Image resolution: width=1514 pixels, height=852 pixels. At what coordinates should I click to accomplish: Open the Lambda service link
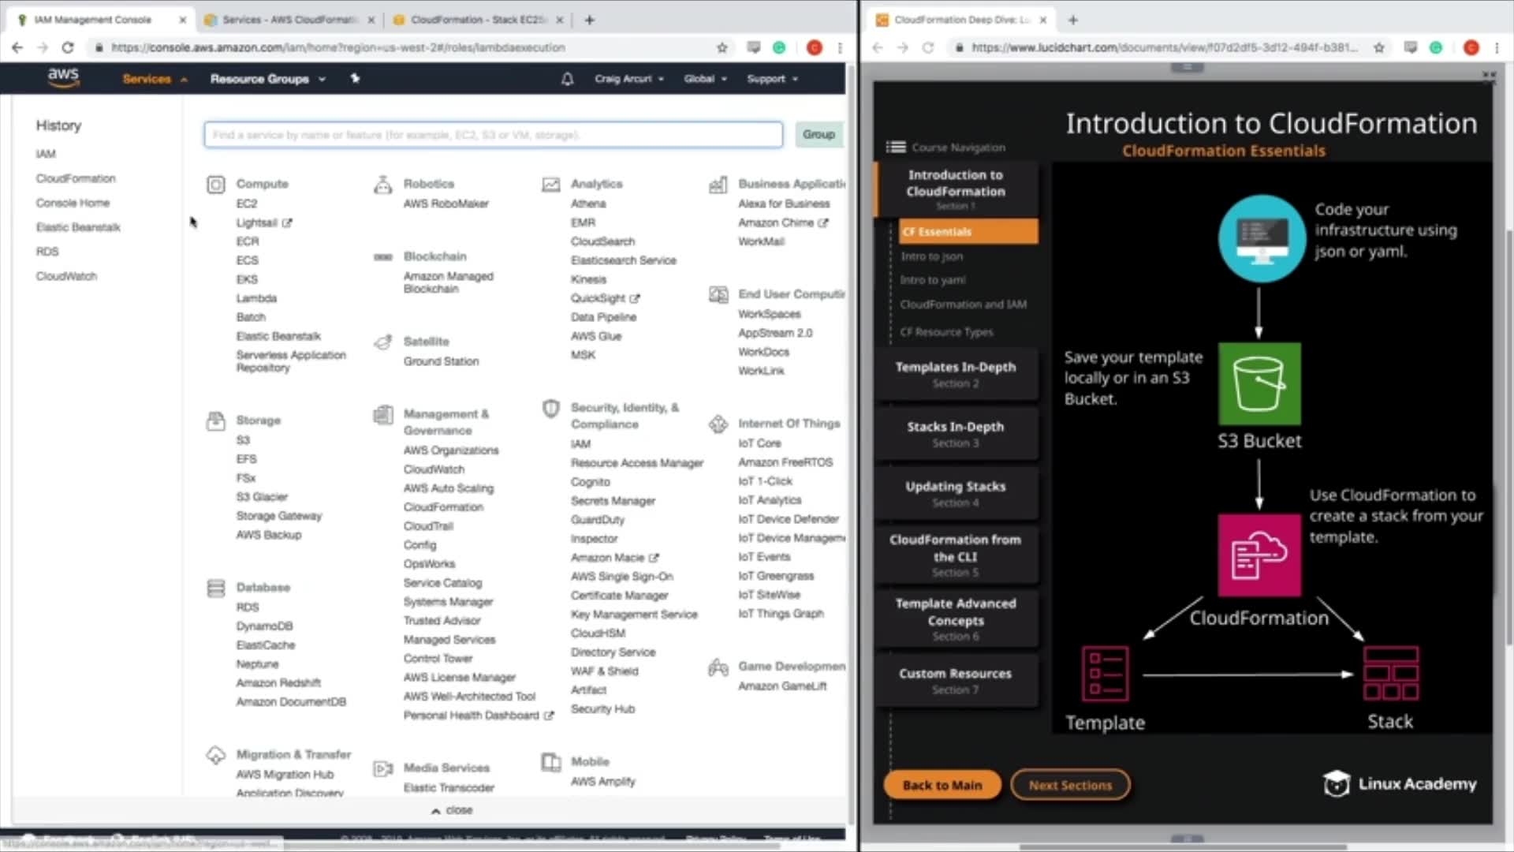(256, 298)
